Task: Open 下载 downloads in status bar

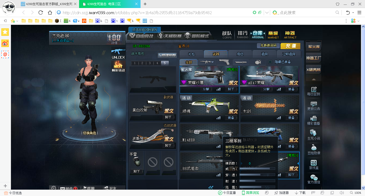Action: (x=300, y=193)
